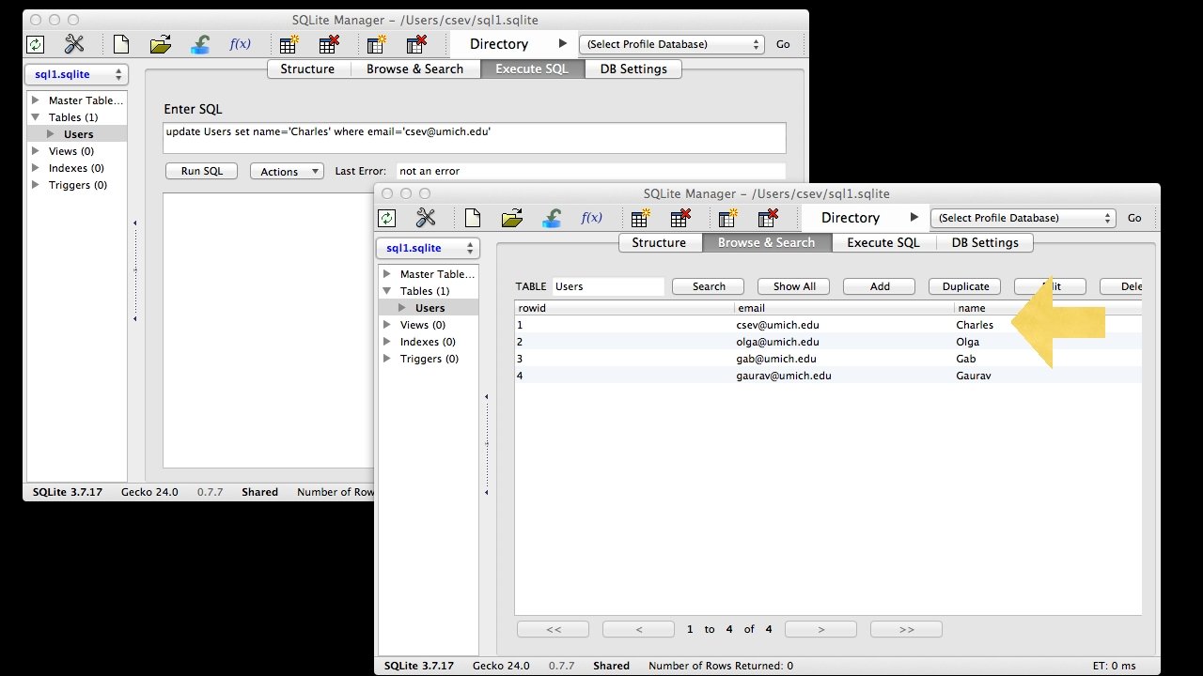Click the Go button in the back window

point(783,44)
